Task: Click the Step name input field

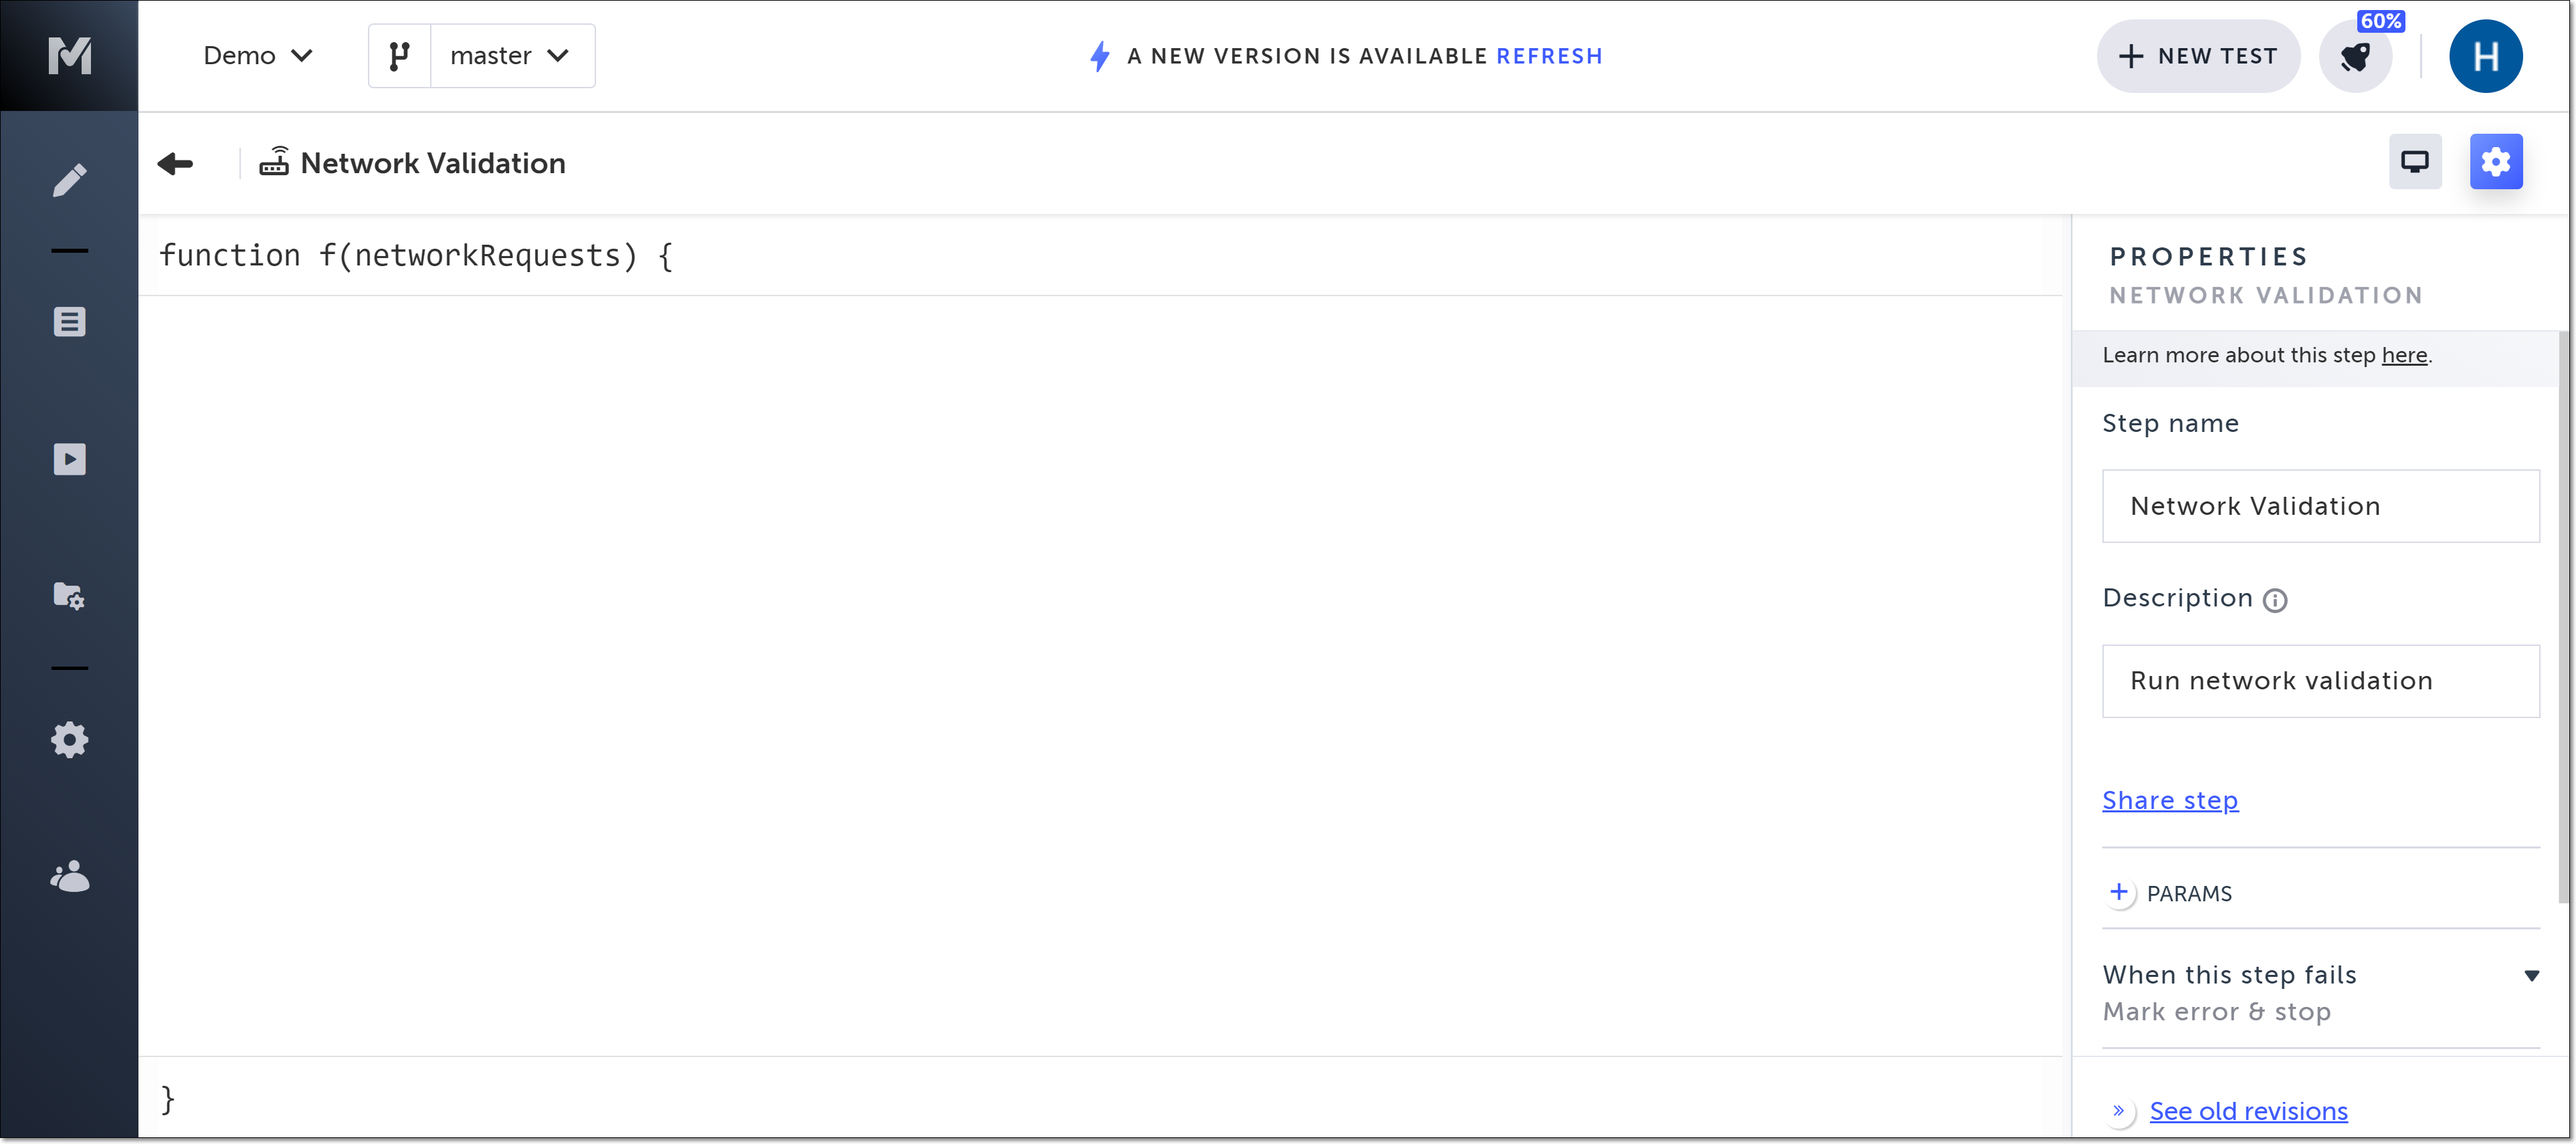Action: click(2320, 505)
